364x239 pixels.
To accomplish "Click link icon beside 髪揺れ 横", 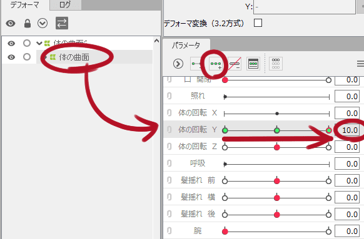I will 169,197.
